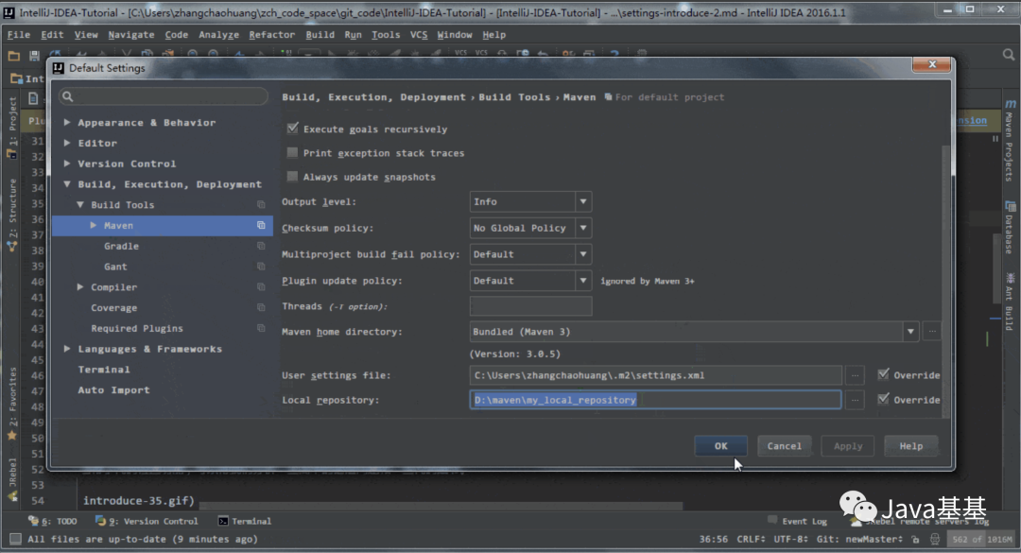
Task: Open the Analyze menu
Action: [x=218, y=35]
